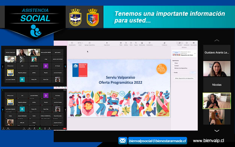Open the Visualización view icon in the toolbar

point(72,43)
